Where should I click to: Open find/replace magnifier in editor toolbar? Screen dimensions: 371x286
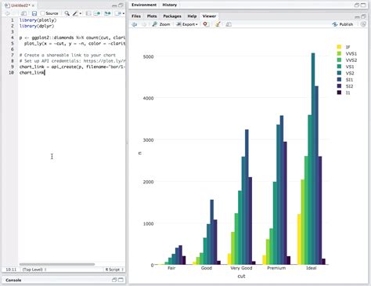[x=67, y=13]
